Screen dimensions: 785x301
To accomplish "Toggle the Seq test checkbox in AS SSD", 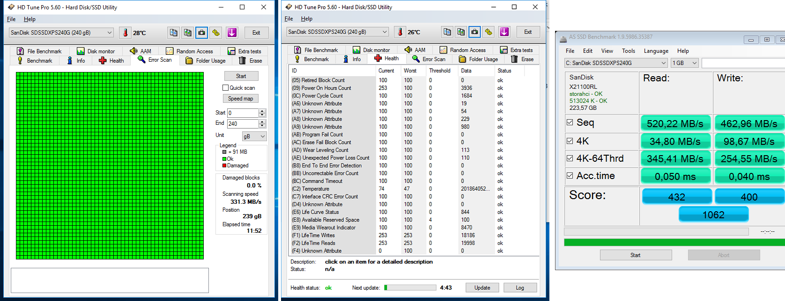I will coord(570,122).
